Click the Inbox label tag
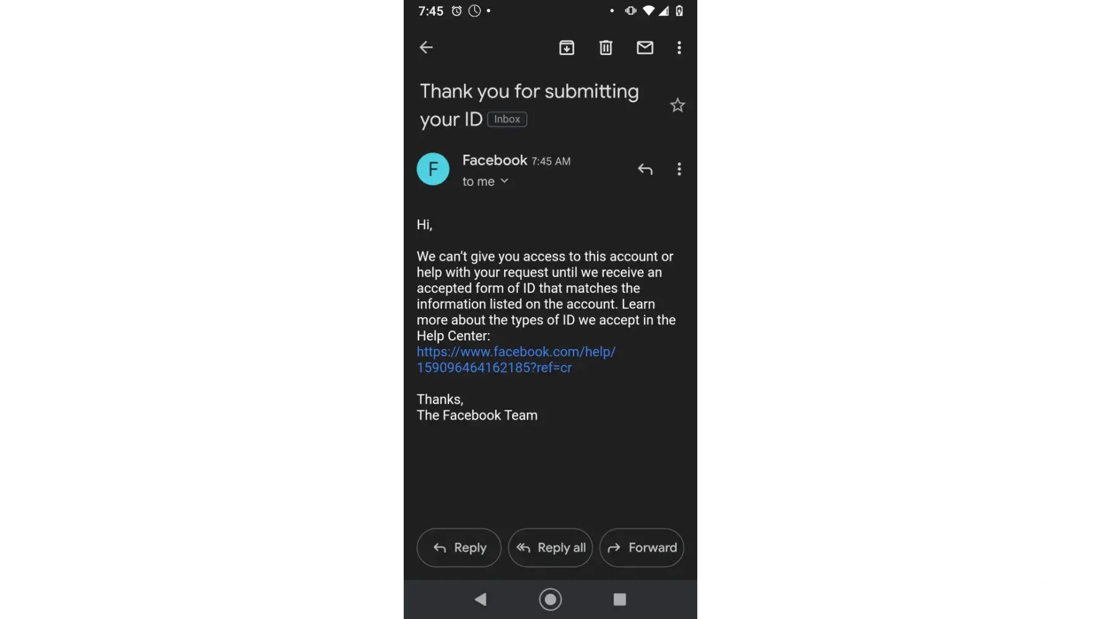The height and width of the screenshot is (619, 1101). click(x=507, y=119)
